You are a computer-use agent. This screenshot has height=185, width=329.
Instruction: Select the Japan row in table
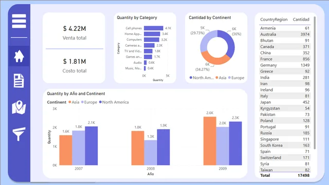click(x=285, y=102)
